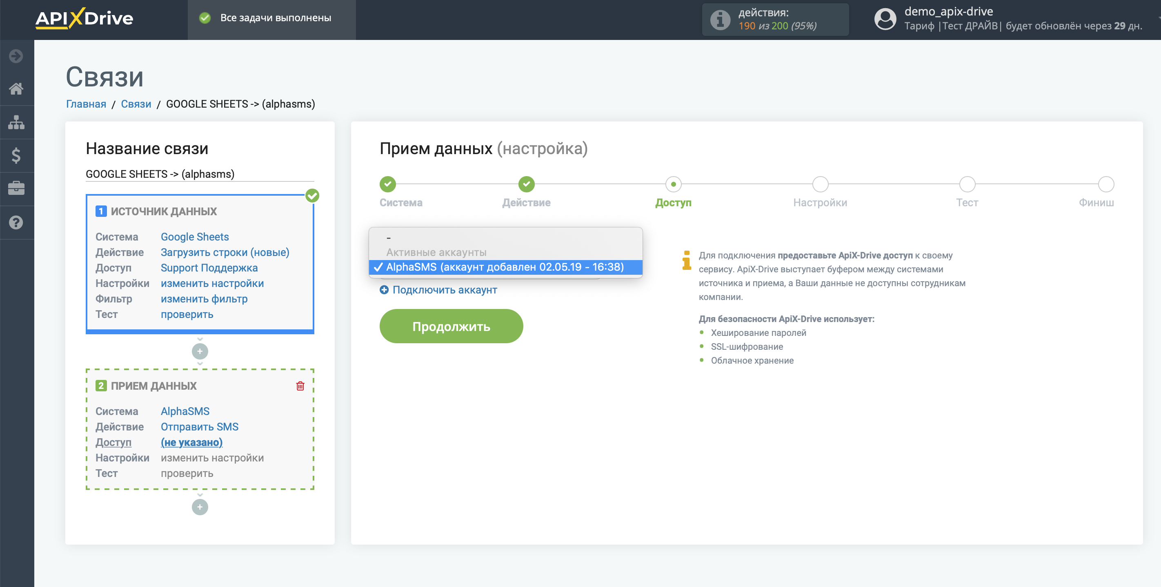Click actions counter 190 из 200
1161x587 pixels.
coord(777,26)
